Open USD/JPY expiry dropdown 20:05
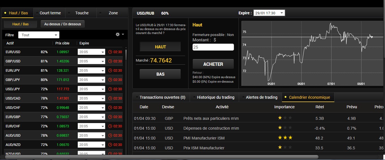The width and height of the screenshot is (385, 160). pos(91,89)
